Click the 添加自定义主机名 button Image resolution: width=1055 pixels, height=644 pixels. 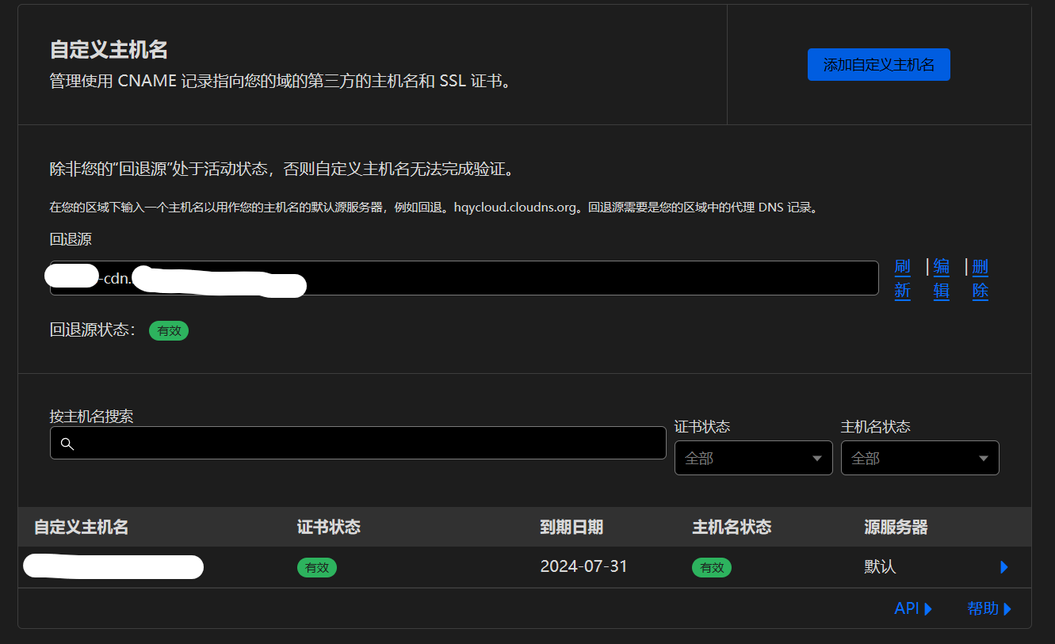point(878,65)
